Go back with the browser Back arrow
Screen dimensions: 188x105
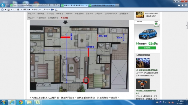(x=3, y=5)
